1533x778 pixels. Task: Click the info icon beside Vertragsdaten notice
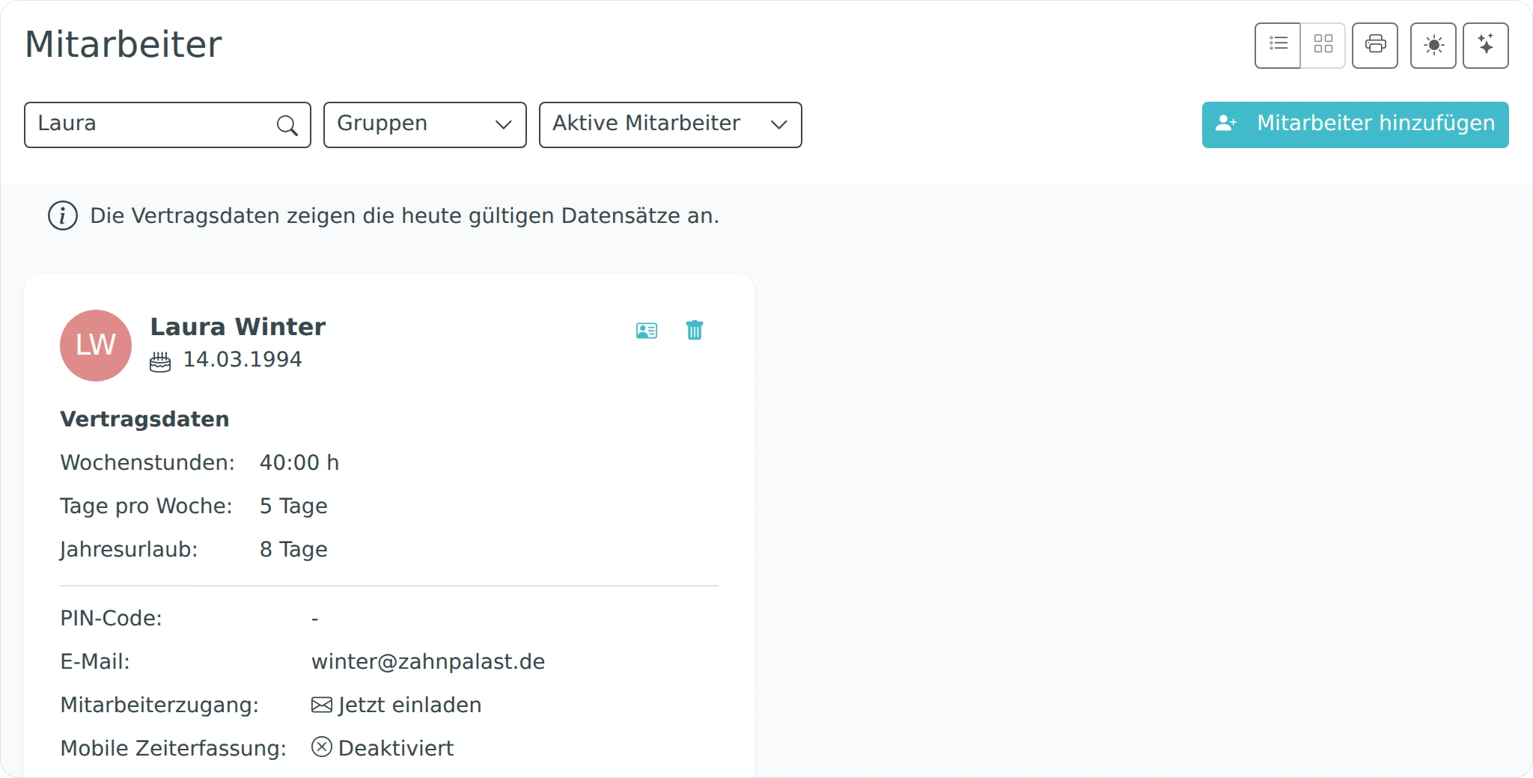click(63, 216)
